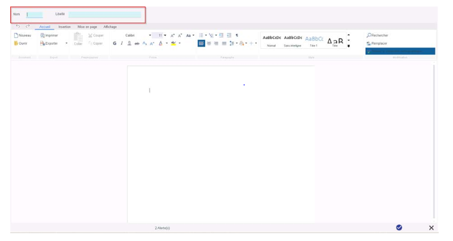
Task: Click the confirm checkmark icon
Action: coord(399,227)
